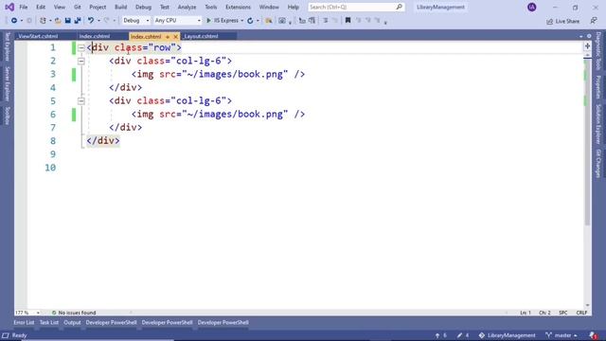Open the Extensions menu

coord(238,7)
